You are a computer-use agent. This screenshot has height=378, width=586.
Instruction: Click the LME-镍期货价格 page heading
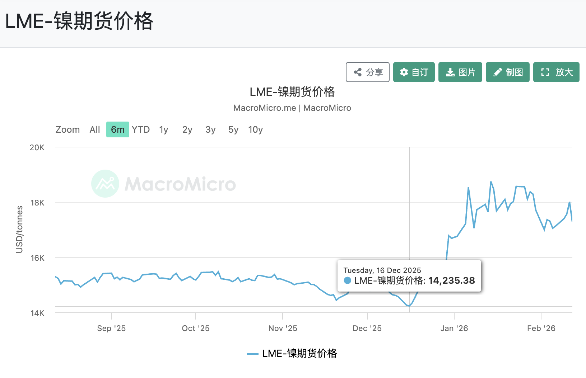pos(79,22)
